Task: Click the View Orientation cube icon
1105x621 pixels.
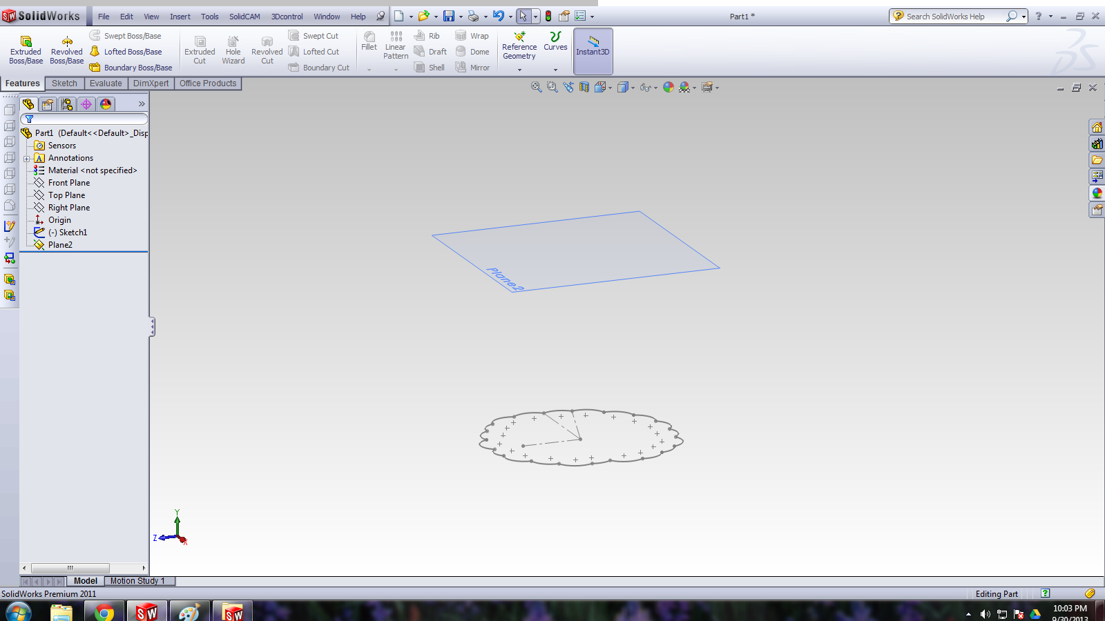Action: [600, 87]
